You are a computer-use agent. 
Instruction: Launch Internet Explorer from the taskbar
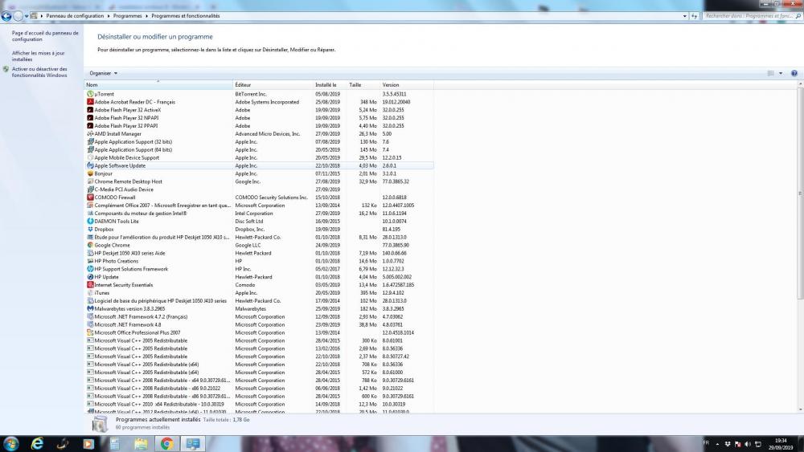[37, 443]
